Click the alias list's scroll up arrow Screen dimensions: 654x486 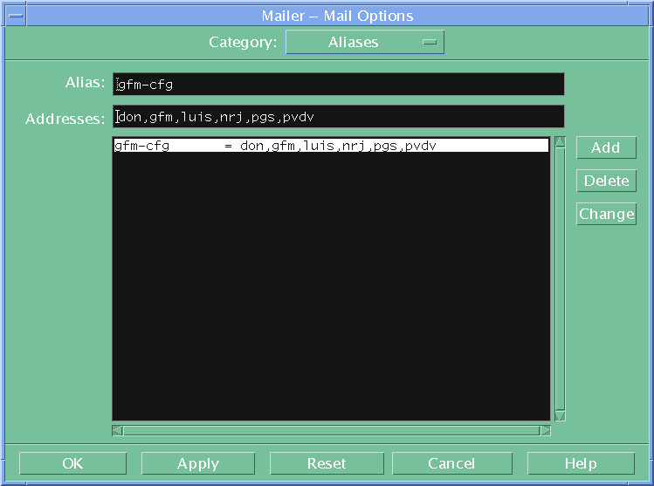pyautogui.click(x=560, y=142)
